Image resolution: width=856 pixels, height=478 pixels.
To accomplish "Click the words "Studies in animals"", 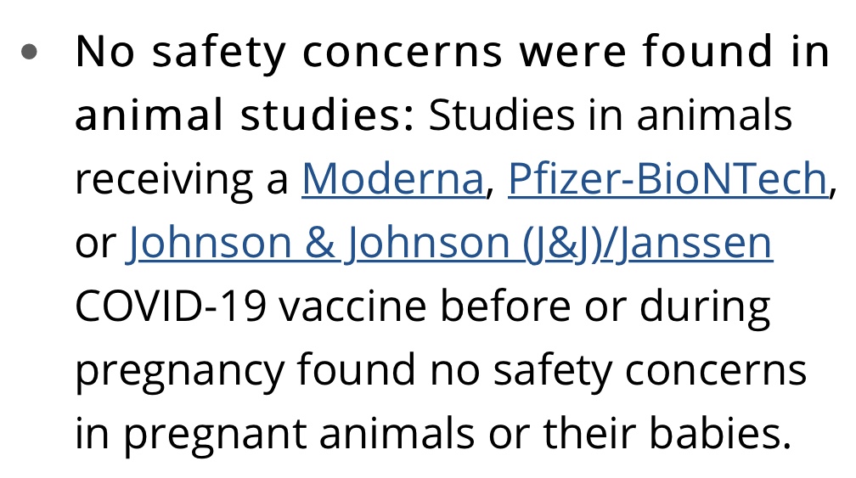I will (610, 115).
